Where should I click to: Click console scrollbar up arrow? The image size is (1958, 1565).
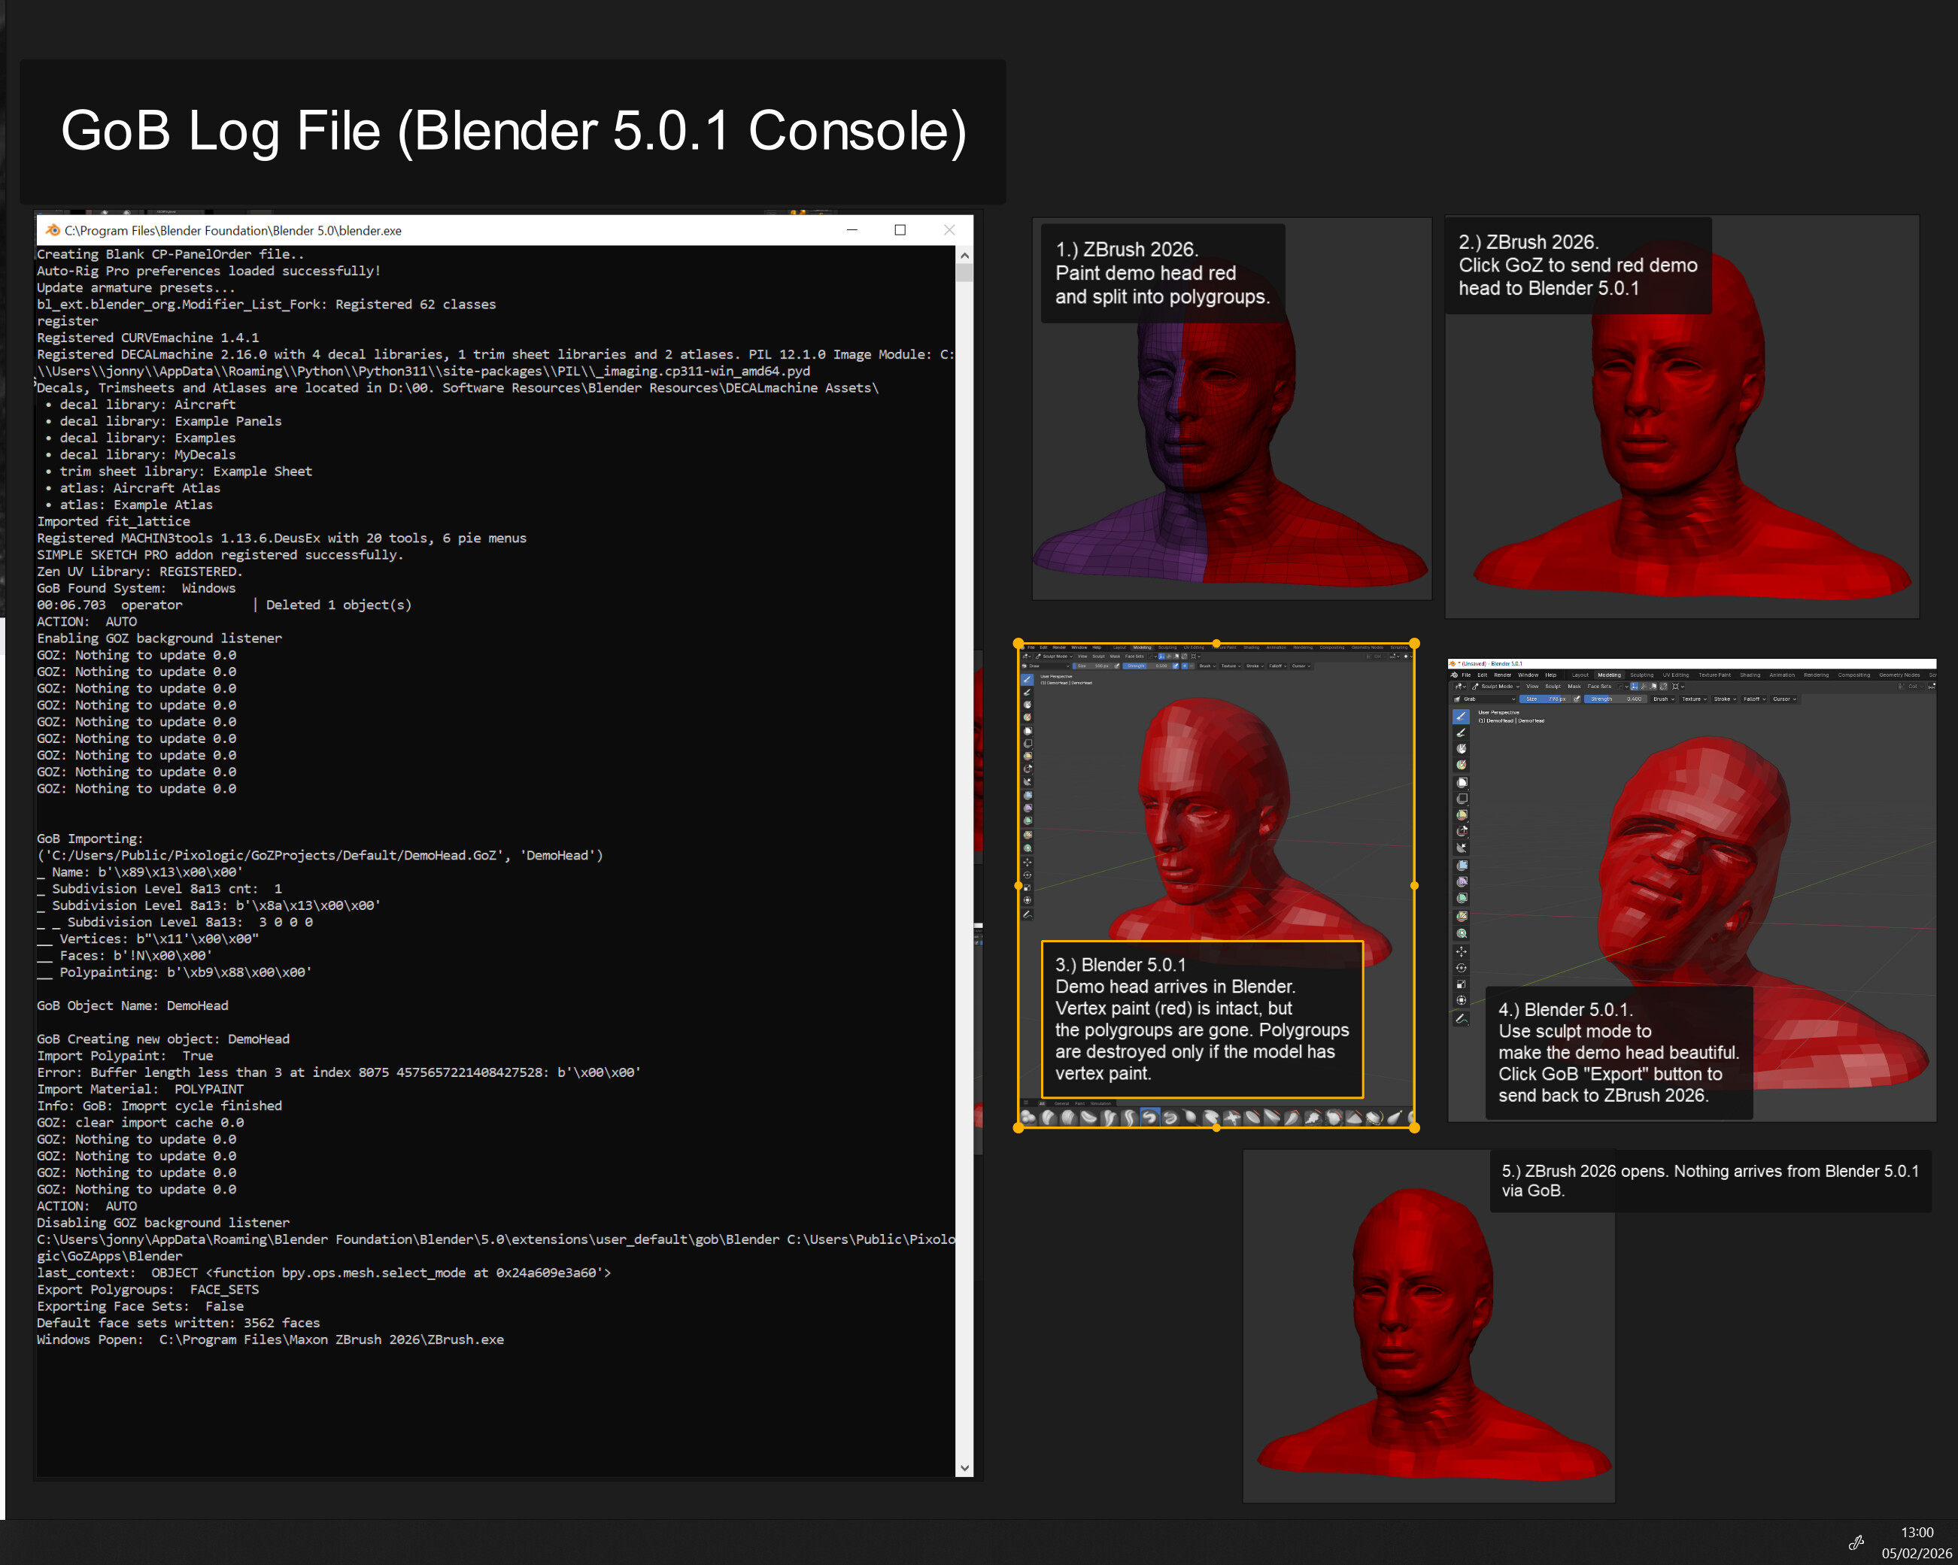point(964,255)
